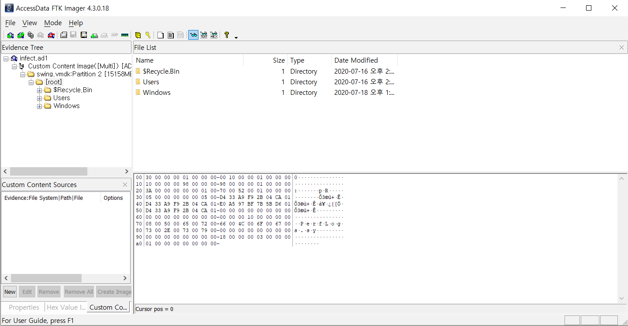The image size is (628, 326).
Task: Click Evidence Tree horizontal scrollbar thumb
Action: 49,171
